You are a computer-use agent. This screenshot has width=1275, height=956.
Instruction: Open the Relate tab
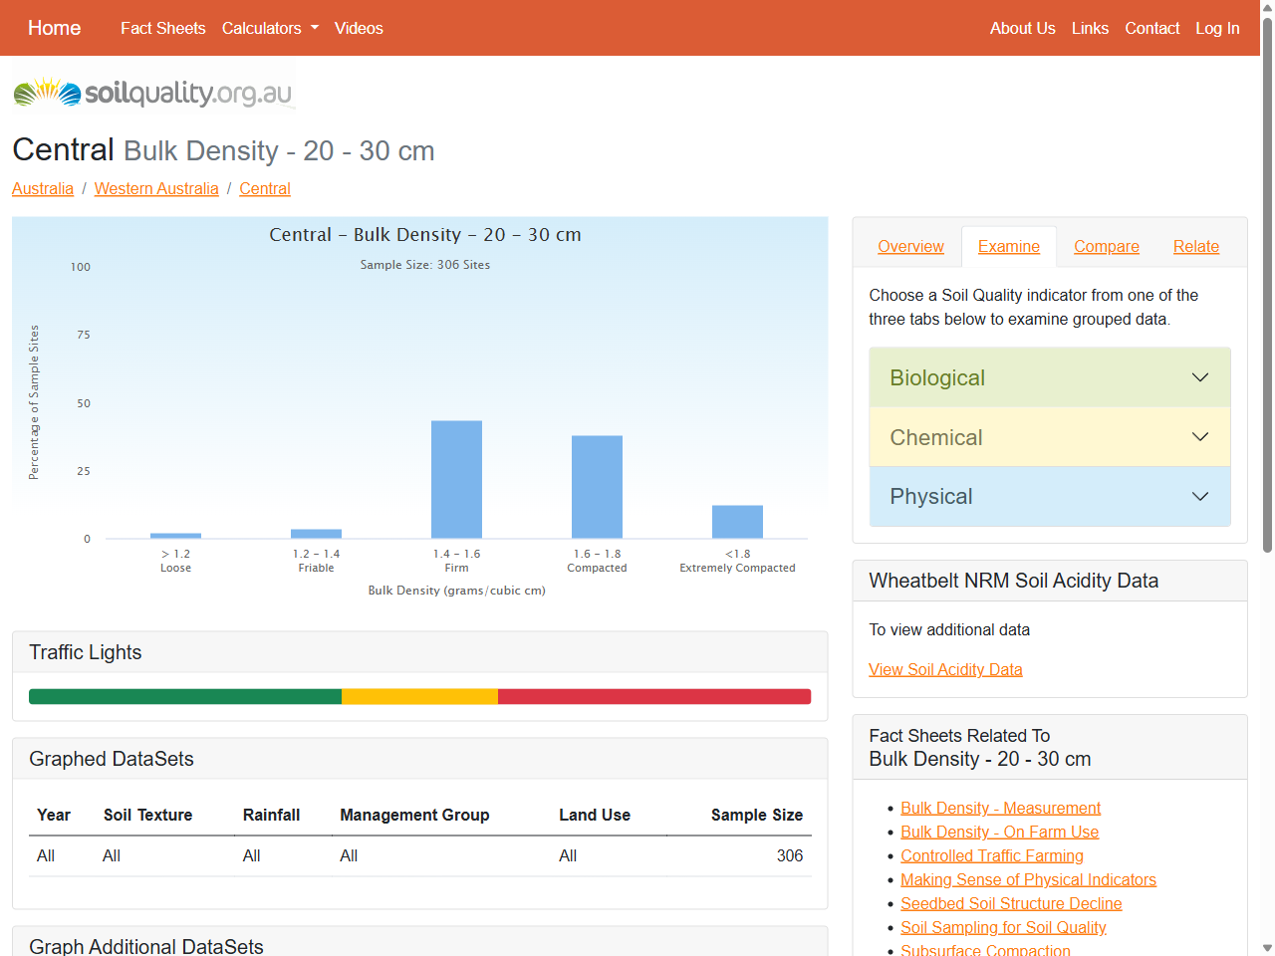[1195, 246]
